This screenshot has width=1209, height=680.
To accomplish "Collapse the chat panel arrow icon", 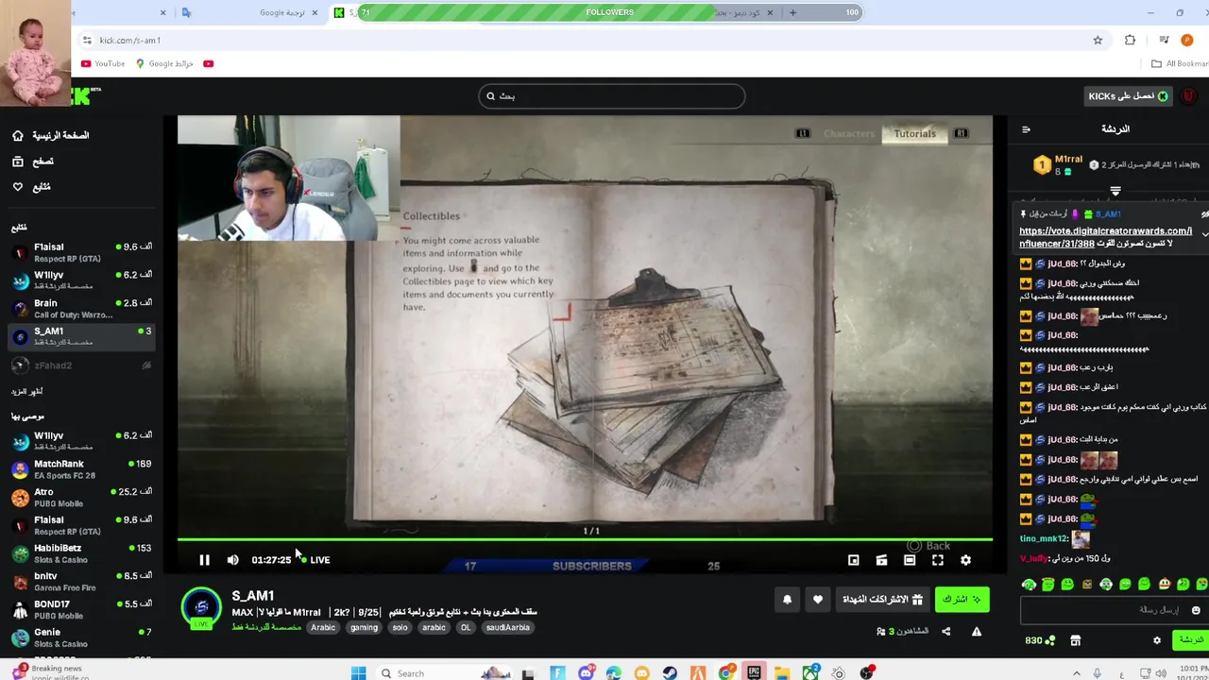I will click(x=1026, y=129).
